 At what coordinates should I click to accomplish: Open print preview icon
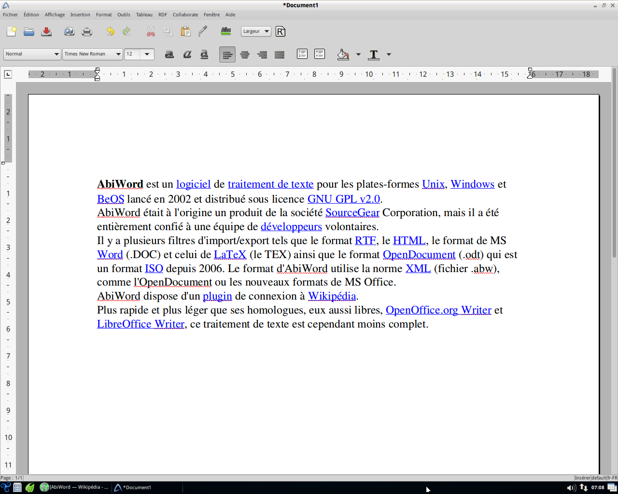click(x=70, y=31)
